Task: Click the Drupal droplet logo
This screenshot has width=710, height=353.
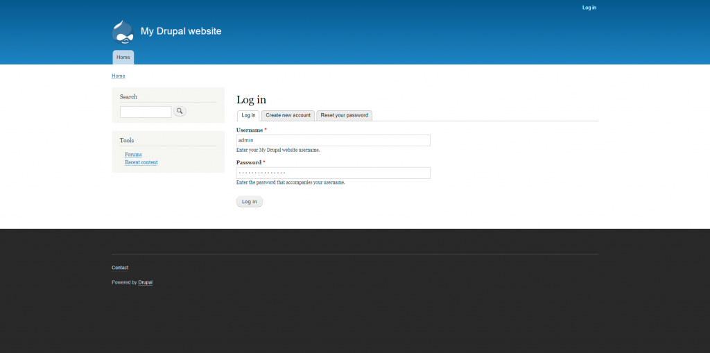Action: pos(123,32)
